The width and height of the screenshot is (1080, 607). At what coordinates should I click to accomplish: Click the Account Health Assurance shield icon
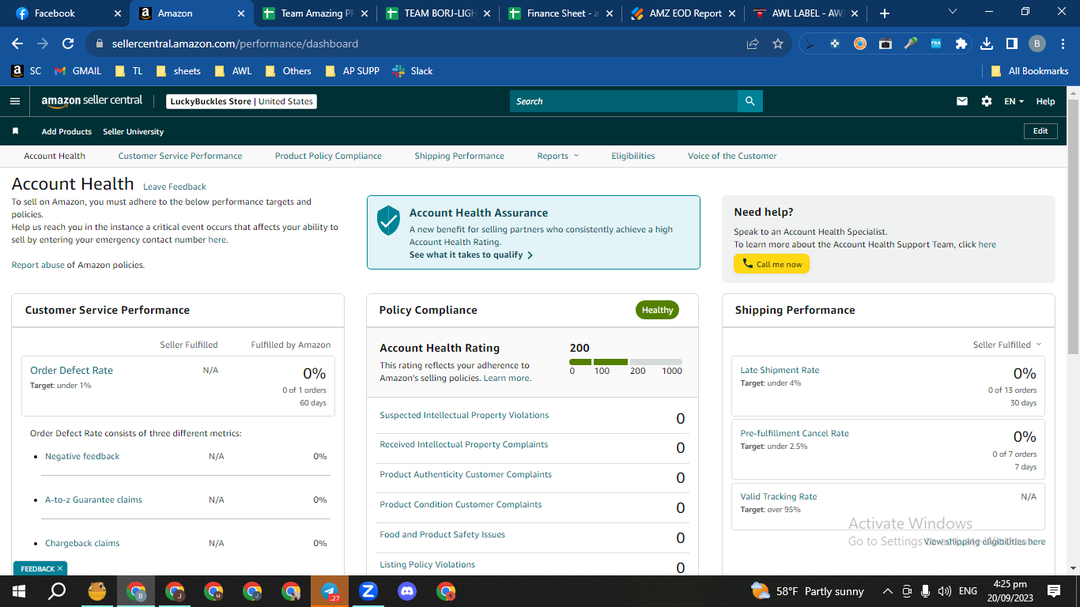388,221
